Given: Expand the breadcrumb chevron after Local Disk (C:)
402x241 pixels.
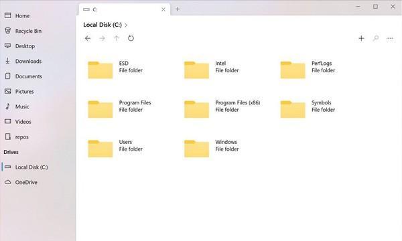Looking at the screenshot, I should coord(126,25).
